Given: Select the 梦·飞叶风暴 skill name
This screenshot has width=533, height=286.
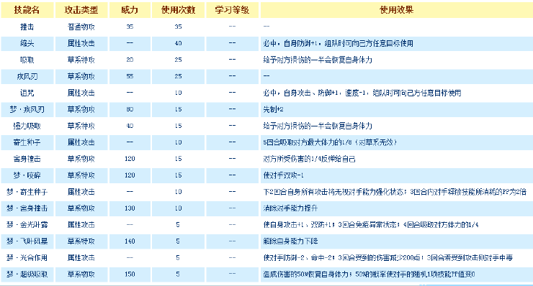Looking at the screenshot, I should pyautogui.click(x=27, y=241).
